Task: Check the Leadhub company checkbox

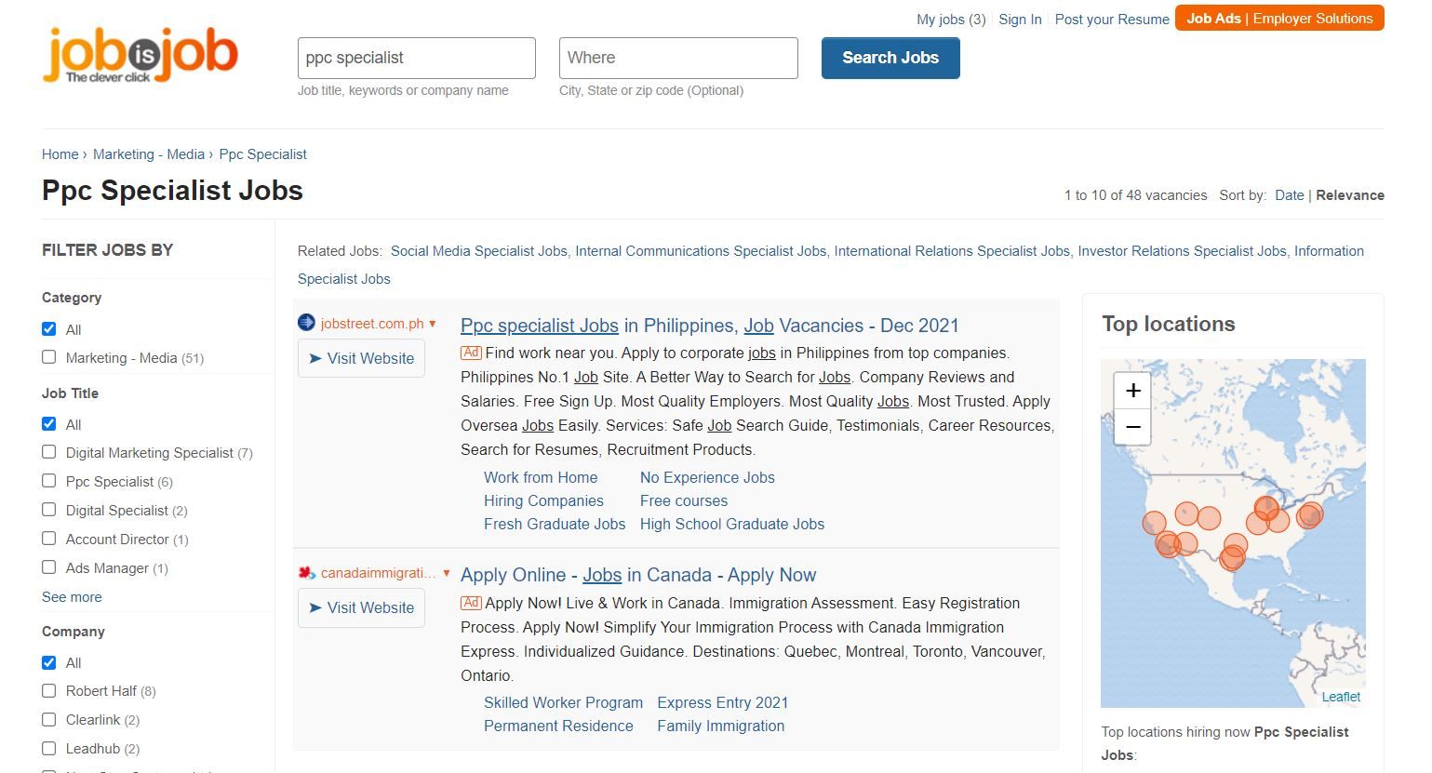Action: [x=49, y=748]
